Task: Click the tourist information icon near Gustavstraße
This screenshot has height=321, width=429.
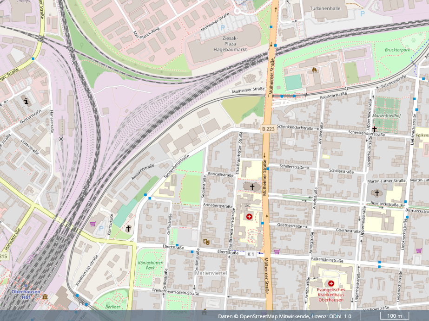Action: (x=26, y=101)
